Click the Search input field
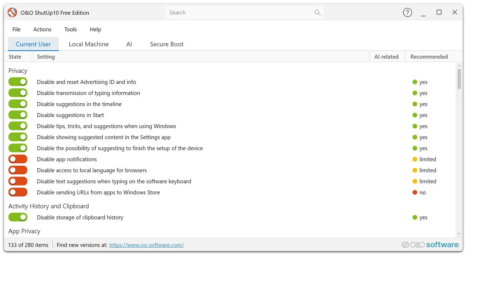 [x=244, y=13]
